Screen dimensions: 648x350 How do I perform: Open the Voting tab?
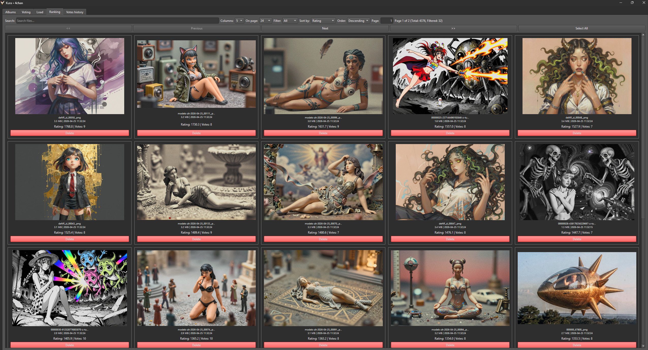26,12
